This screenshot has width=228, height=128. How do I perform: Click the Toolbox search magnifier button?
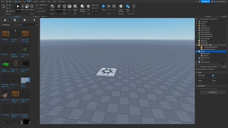(37, 25)
